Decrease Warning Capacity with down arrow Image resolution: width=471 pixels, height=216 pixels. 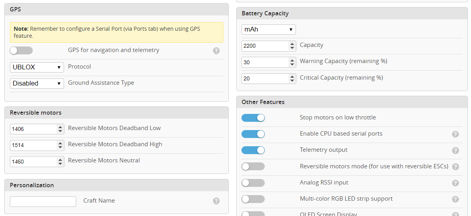tap(292, 64)
